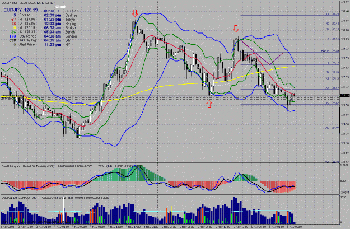
Task: Select the Day Range label
Action: point(28,36)
